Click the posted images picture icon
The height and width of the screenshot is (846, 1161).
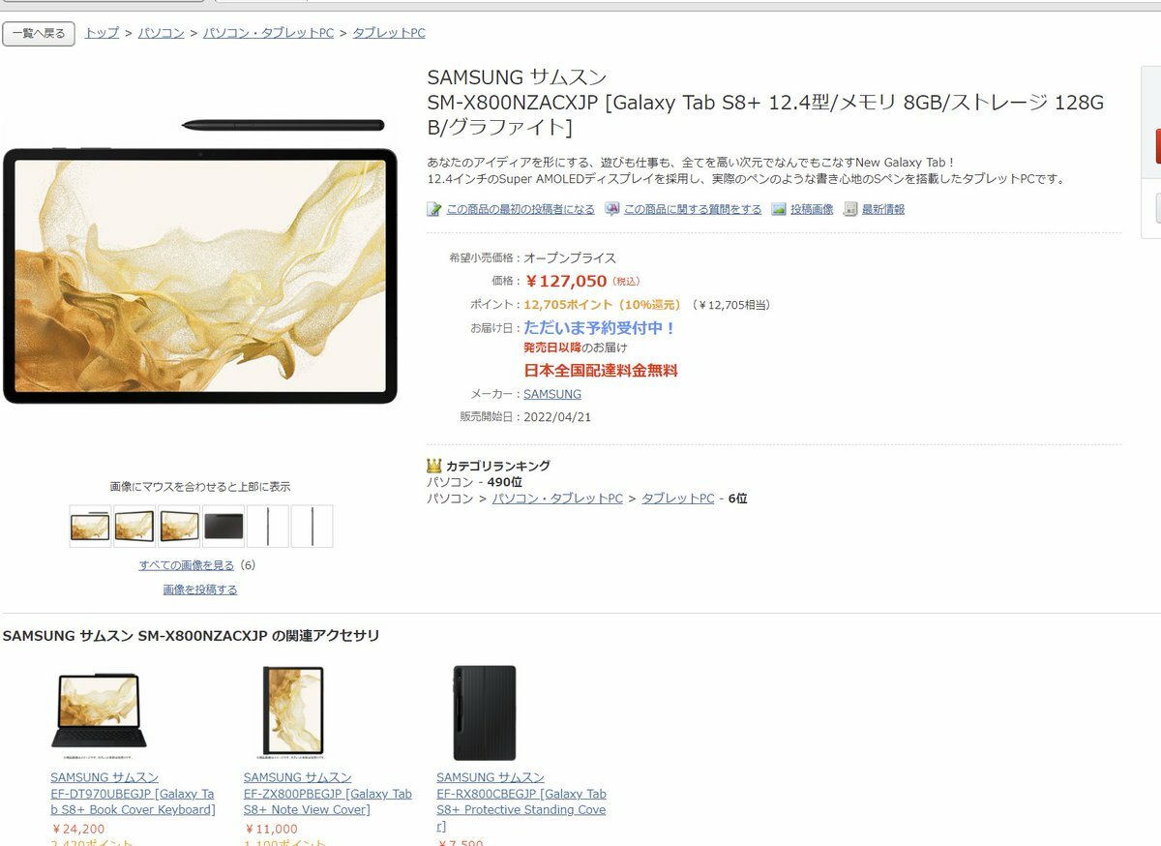[779, 209]
